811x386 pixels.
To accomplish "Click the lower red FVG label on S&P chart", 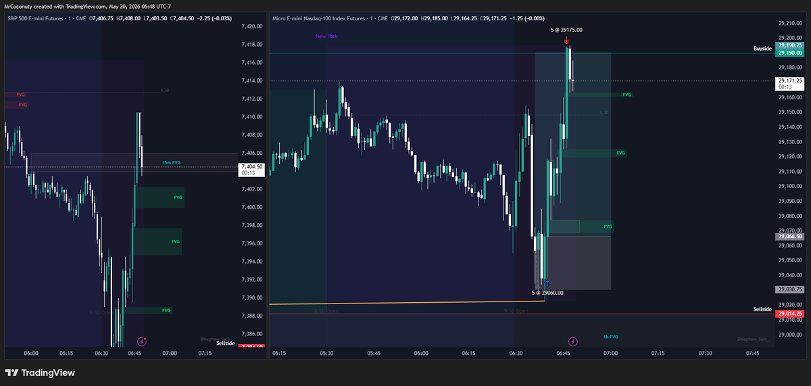I will tap(23, 105).
